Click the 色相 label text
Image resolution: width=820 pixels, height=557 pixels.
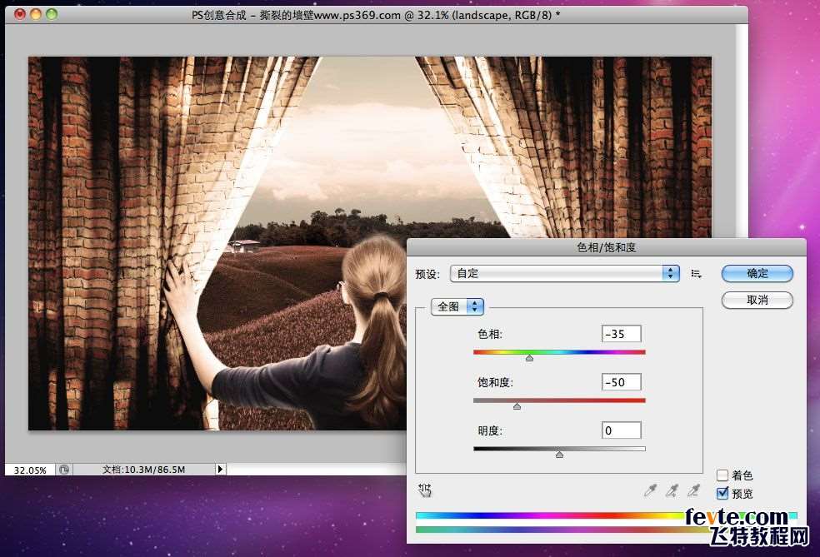tap(489, 334)
